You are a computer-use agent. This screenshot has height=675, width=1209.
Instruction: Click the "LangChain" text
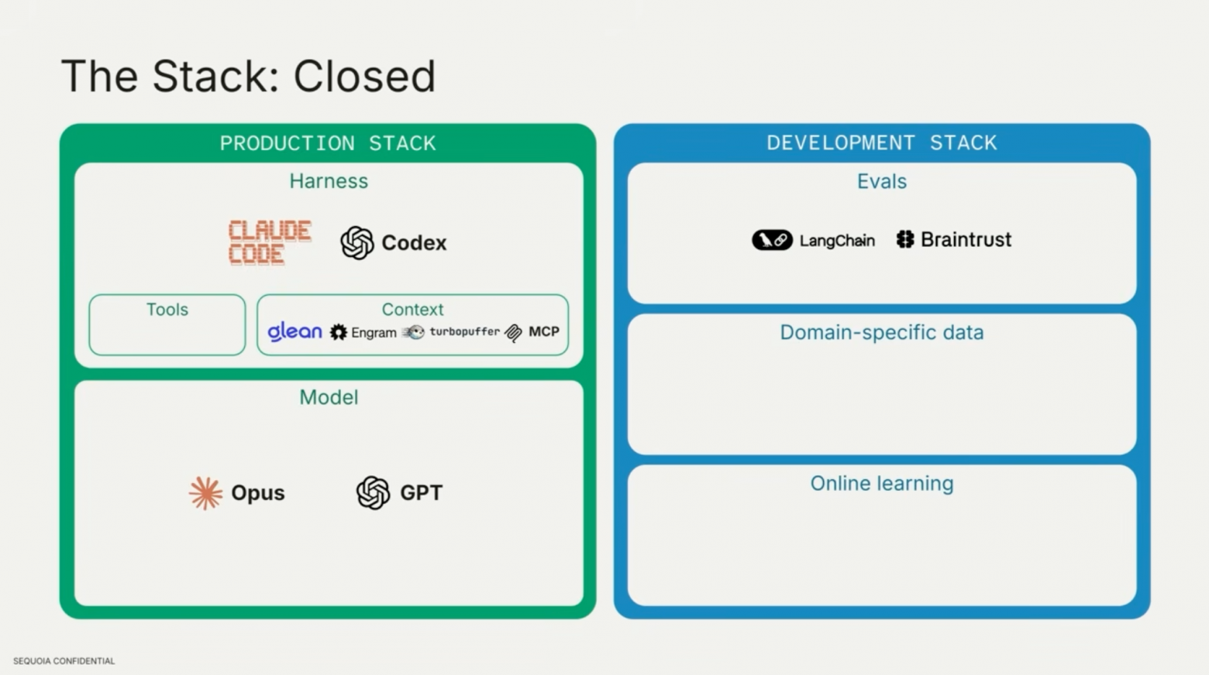837,241
